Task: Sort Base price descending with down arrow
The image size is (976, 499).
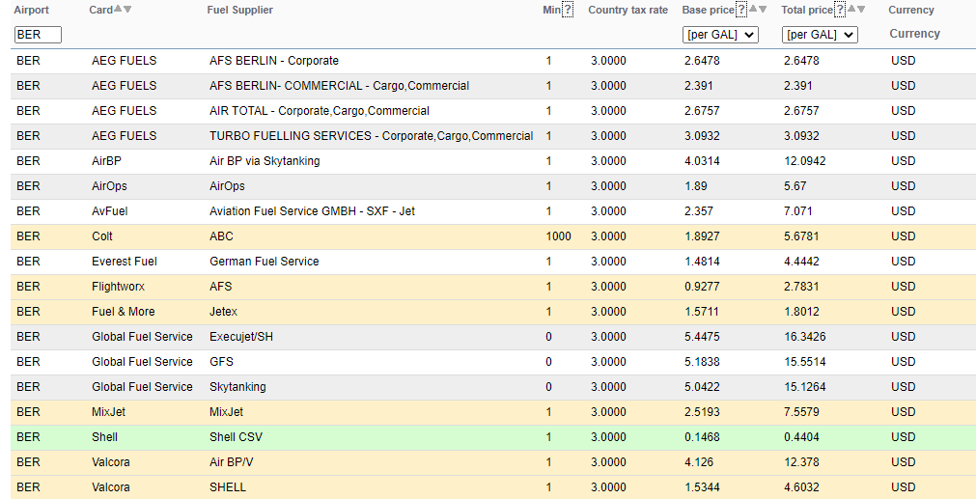Action: (763, 9)
